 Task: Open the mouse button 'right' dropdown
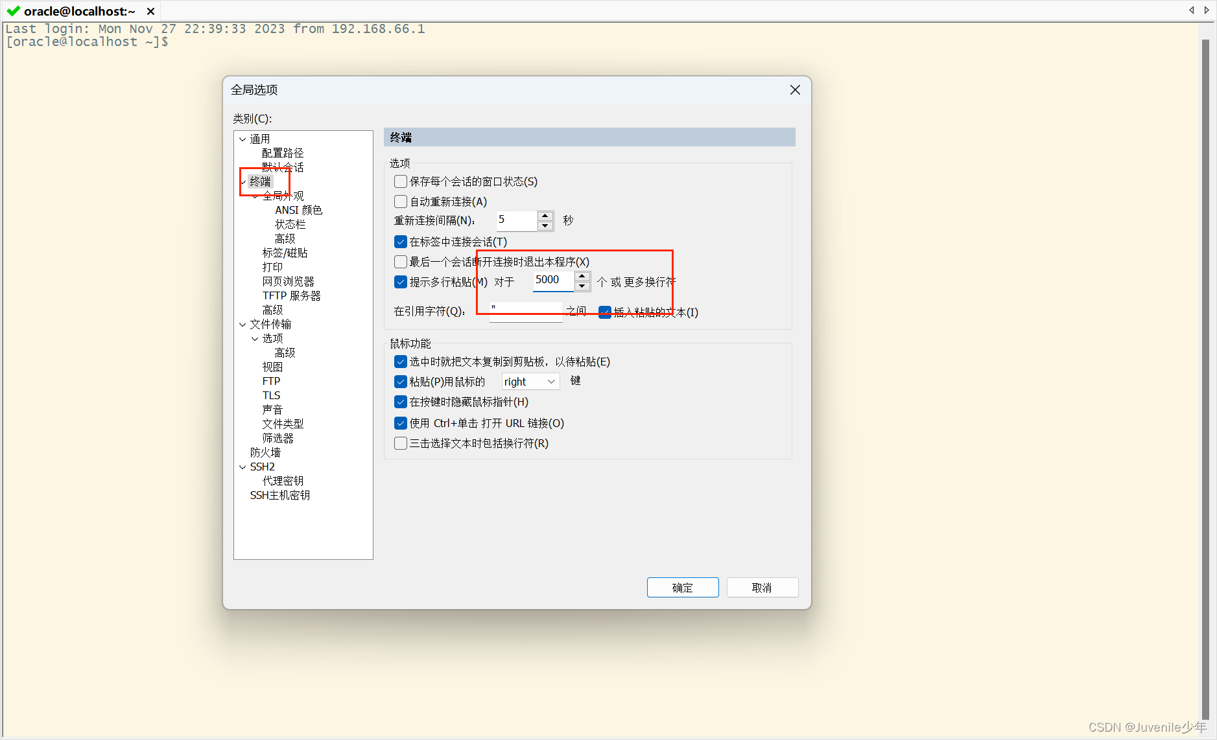[x=530, y=382]
